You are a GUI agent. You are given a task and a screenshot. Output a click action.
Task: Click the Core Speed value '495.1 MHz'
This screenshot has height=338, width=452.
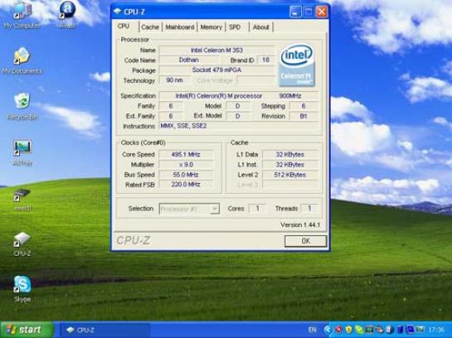pos(186,155)
